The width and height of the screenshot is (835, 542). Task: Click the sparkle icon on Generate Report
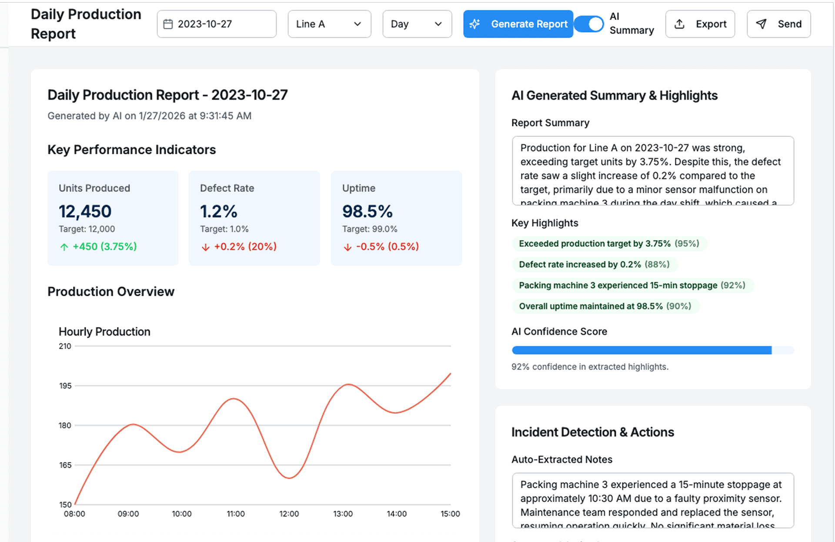tap(475, 24)
